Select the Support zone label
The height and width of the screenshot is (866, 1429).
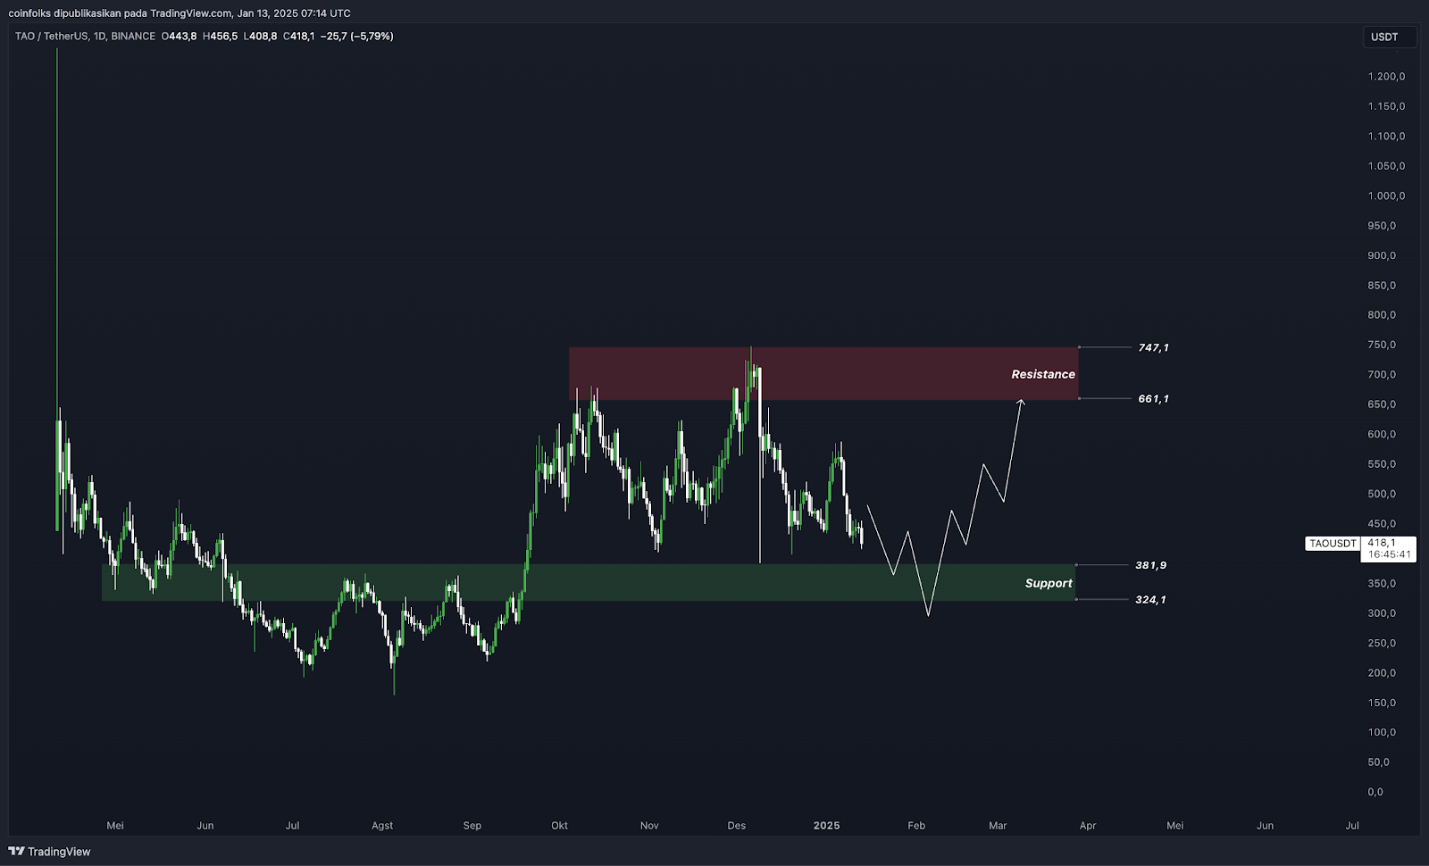point(1049,583)
